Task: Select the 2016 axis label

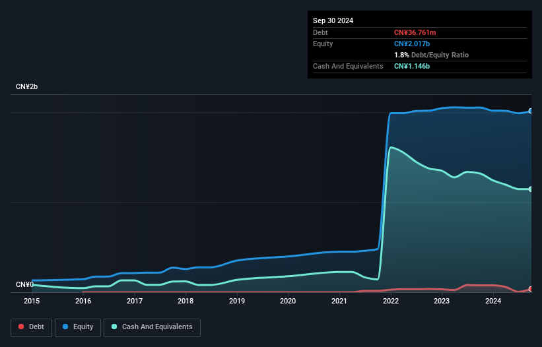Action: point(83,301)
